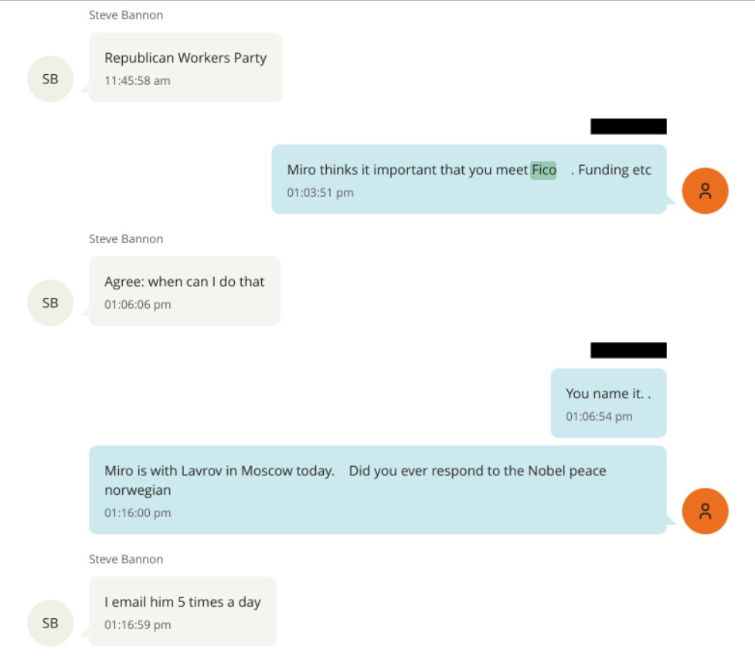Click the 01:16:00 pm timestamp

138,512
